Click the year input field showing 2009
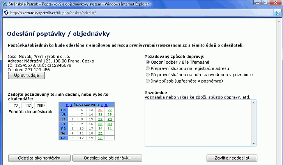 [x=41, y=106]
